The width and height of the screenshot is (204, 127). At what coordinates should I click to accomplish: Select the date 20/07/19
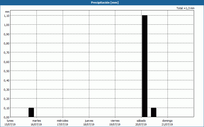(141, 124)
